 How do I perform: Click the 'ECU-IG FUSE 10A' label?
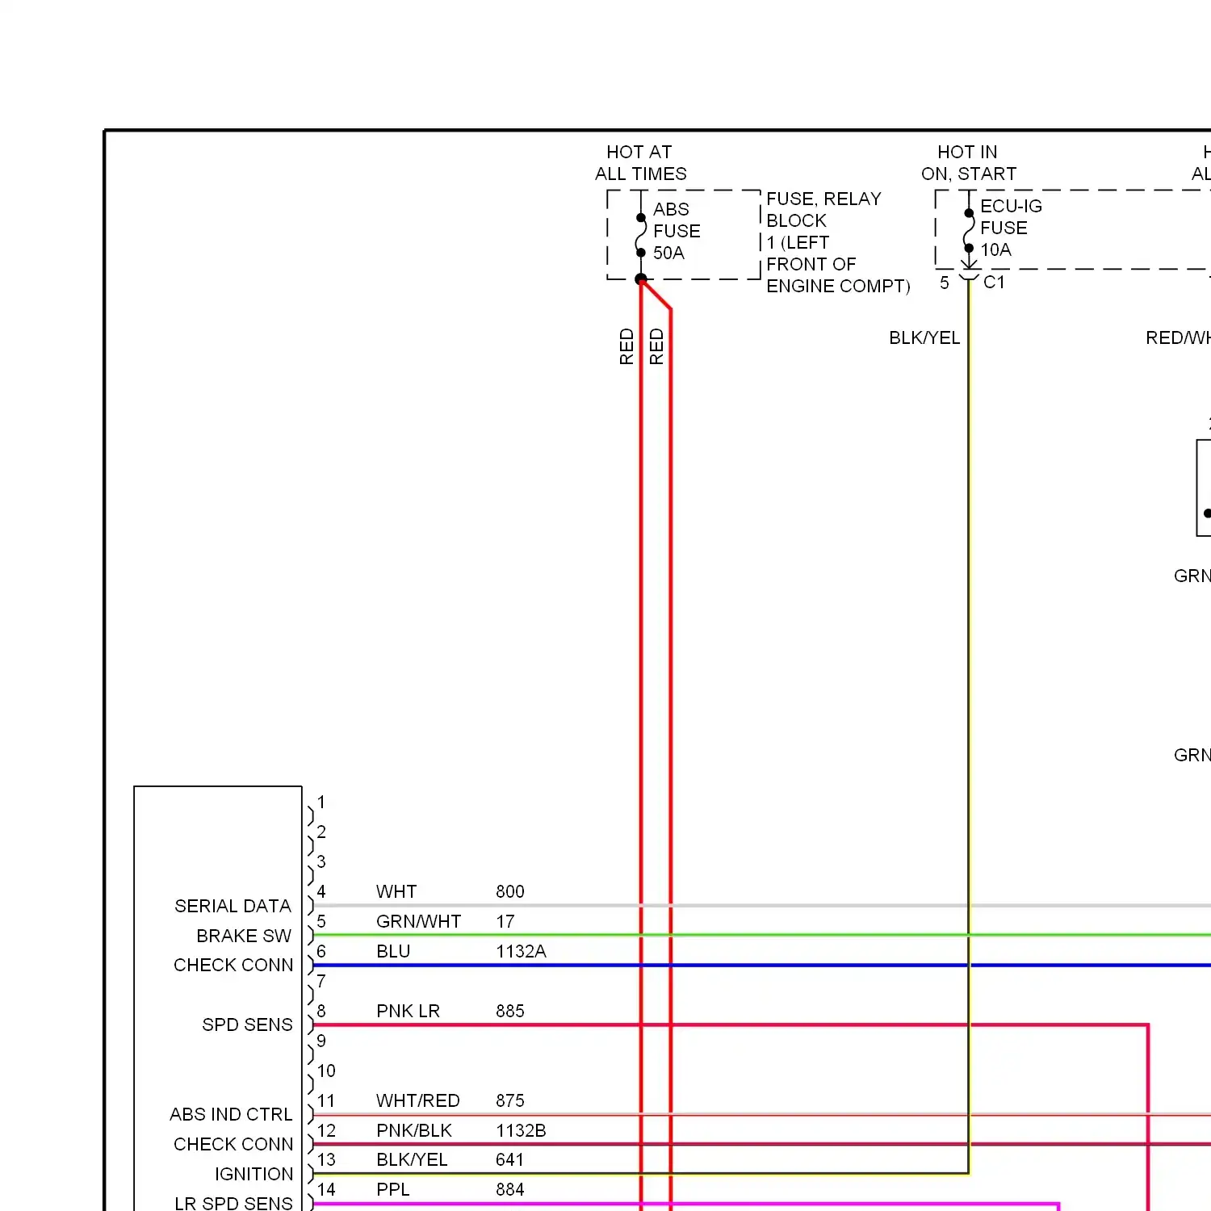click(1011, 228)
